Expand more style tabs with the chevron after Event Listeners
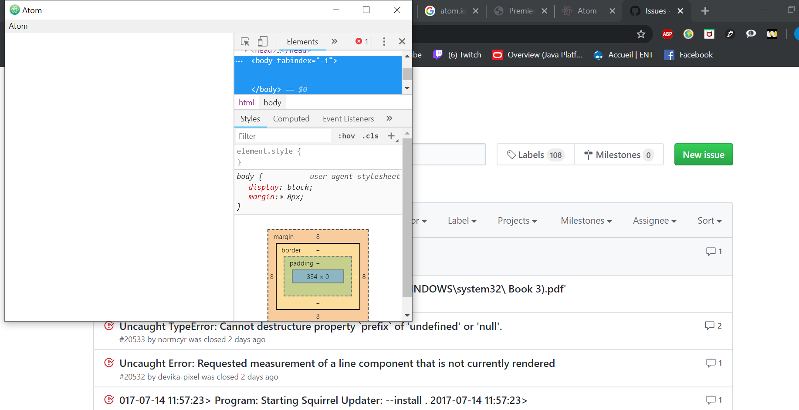799x410 pixels. [389, 118]
